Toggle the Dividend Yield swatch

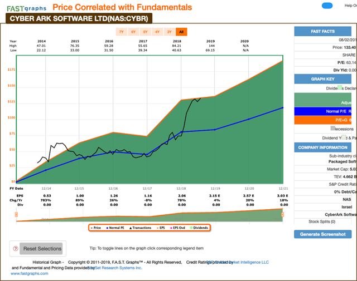click(344, 137)
